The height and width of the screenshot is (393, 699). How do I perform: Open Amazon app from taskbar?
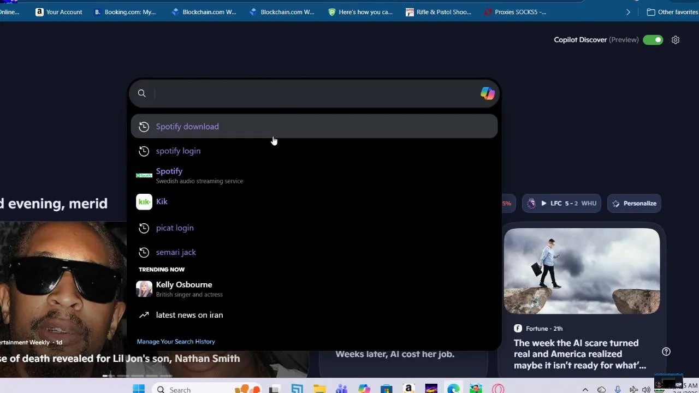pos(408,389)
